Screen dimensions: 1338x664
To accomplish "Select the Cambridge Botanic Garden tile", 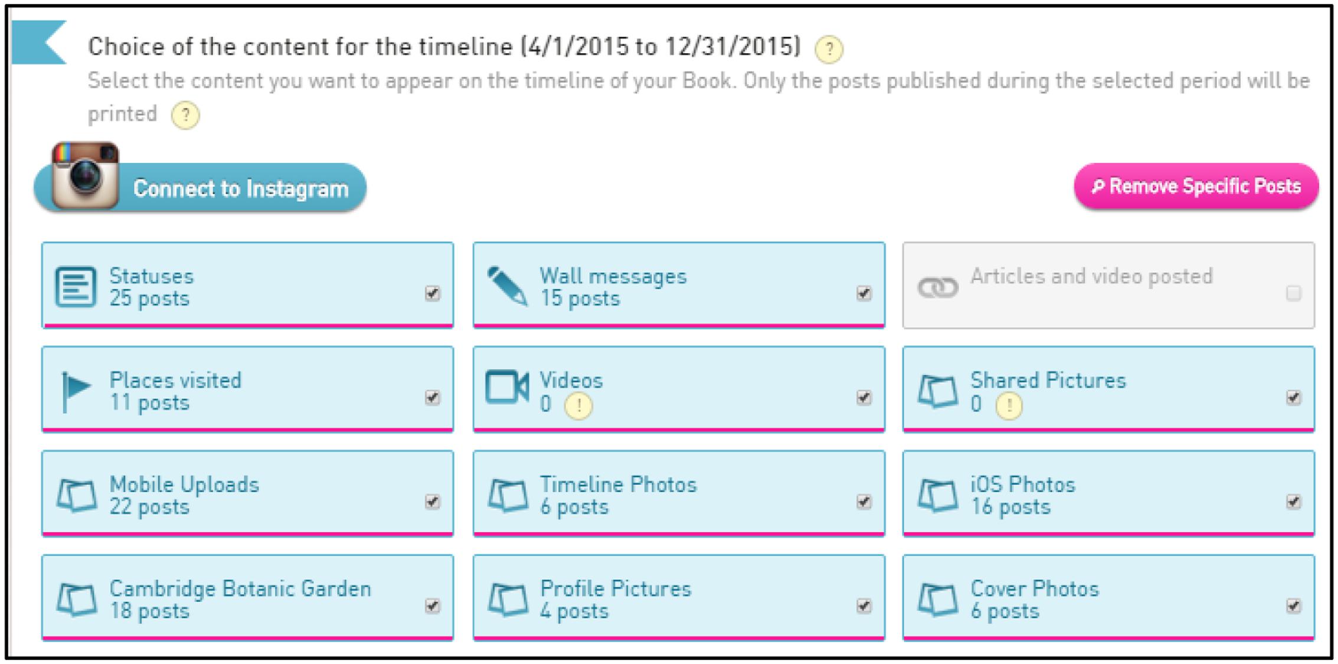I will click(247, 597).
